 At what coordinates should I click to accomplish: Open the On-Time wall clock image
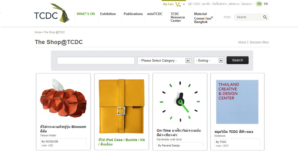point(180,102)
